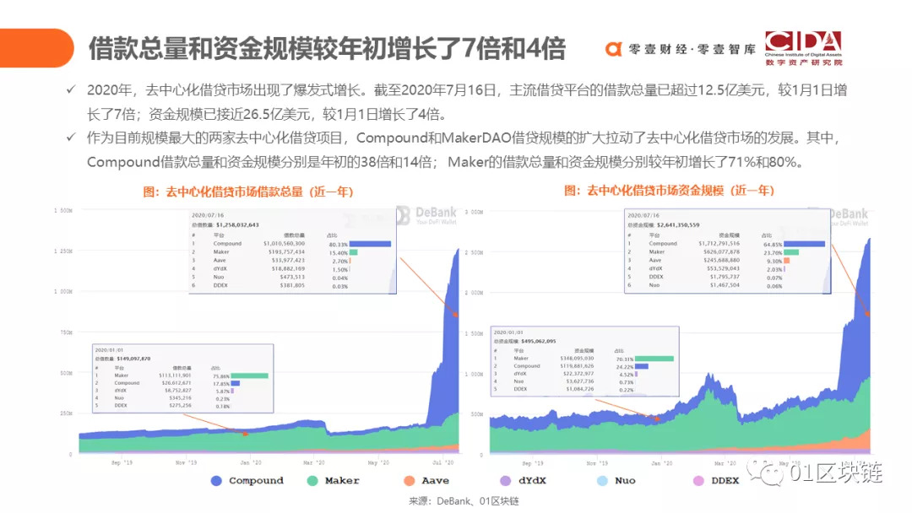Click the percentage 70.31%
Viewport: 912px width, 513px height.
tap(625, 359)
